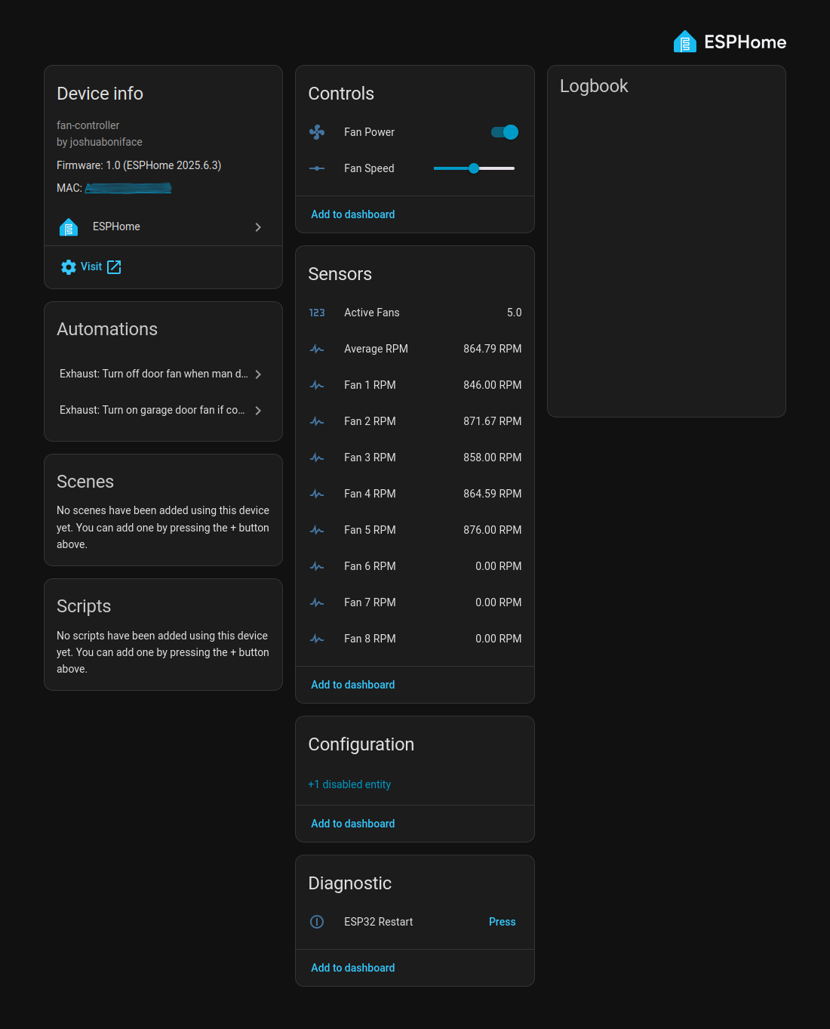Click the ESPHome house icon in Device info
This screenshot has height=1029, width=830.
click(68, 226)
